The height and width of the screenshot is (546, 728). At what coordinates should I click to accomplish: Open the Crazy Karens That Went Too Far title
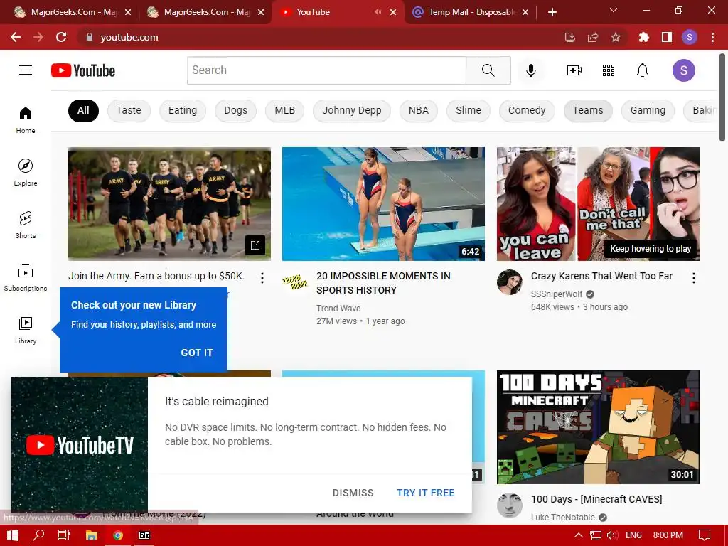(x=601, y=276)
